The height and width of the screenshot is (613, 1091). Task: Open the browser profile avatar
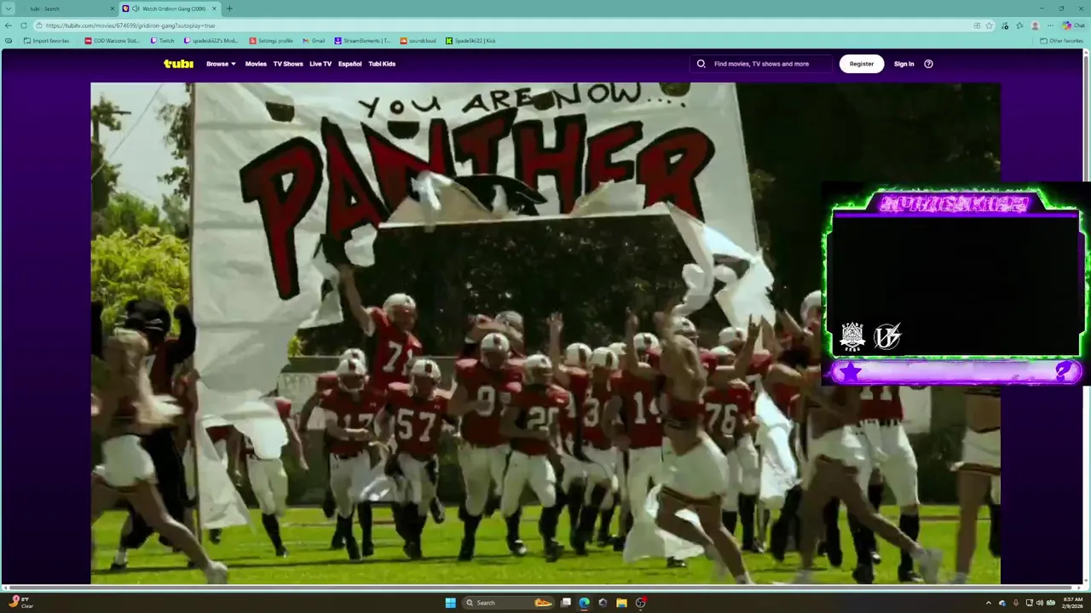1035,26
